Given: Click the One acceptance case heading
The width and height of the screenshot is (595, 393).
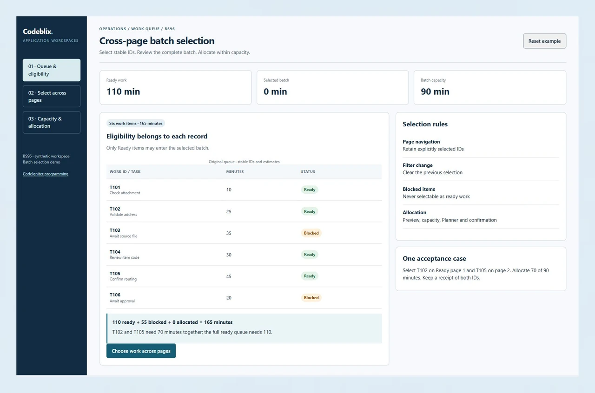Looking at the screenshot, I should [434, 259].
